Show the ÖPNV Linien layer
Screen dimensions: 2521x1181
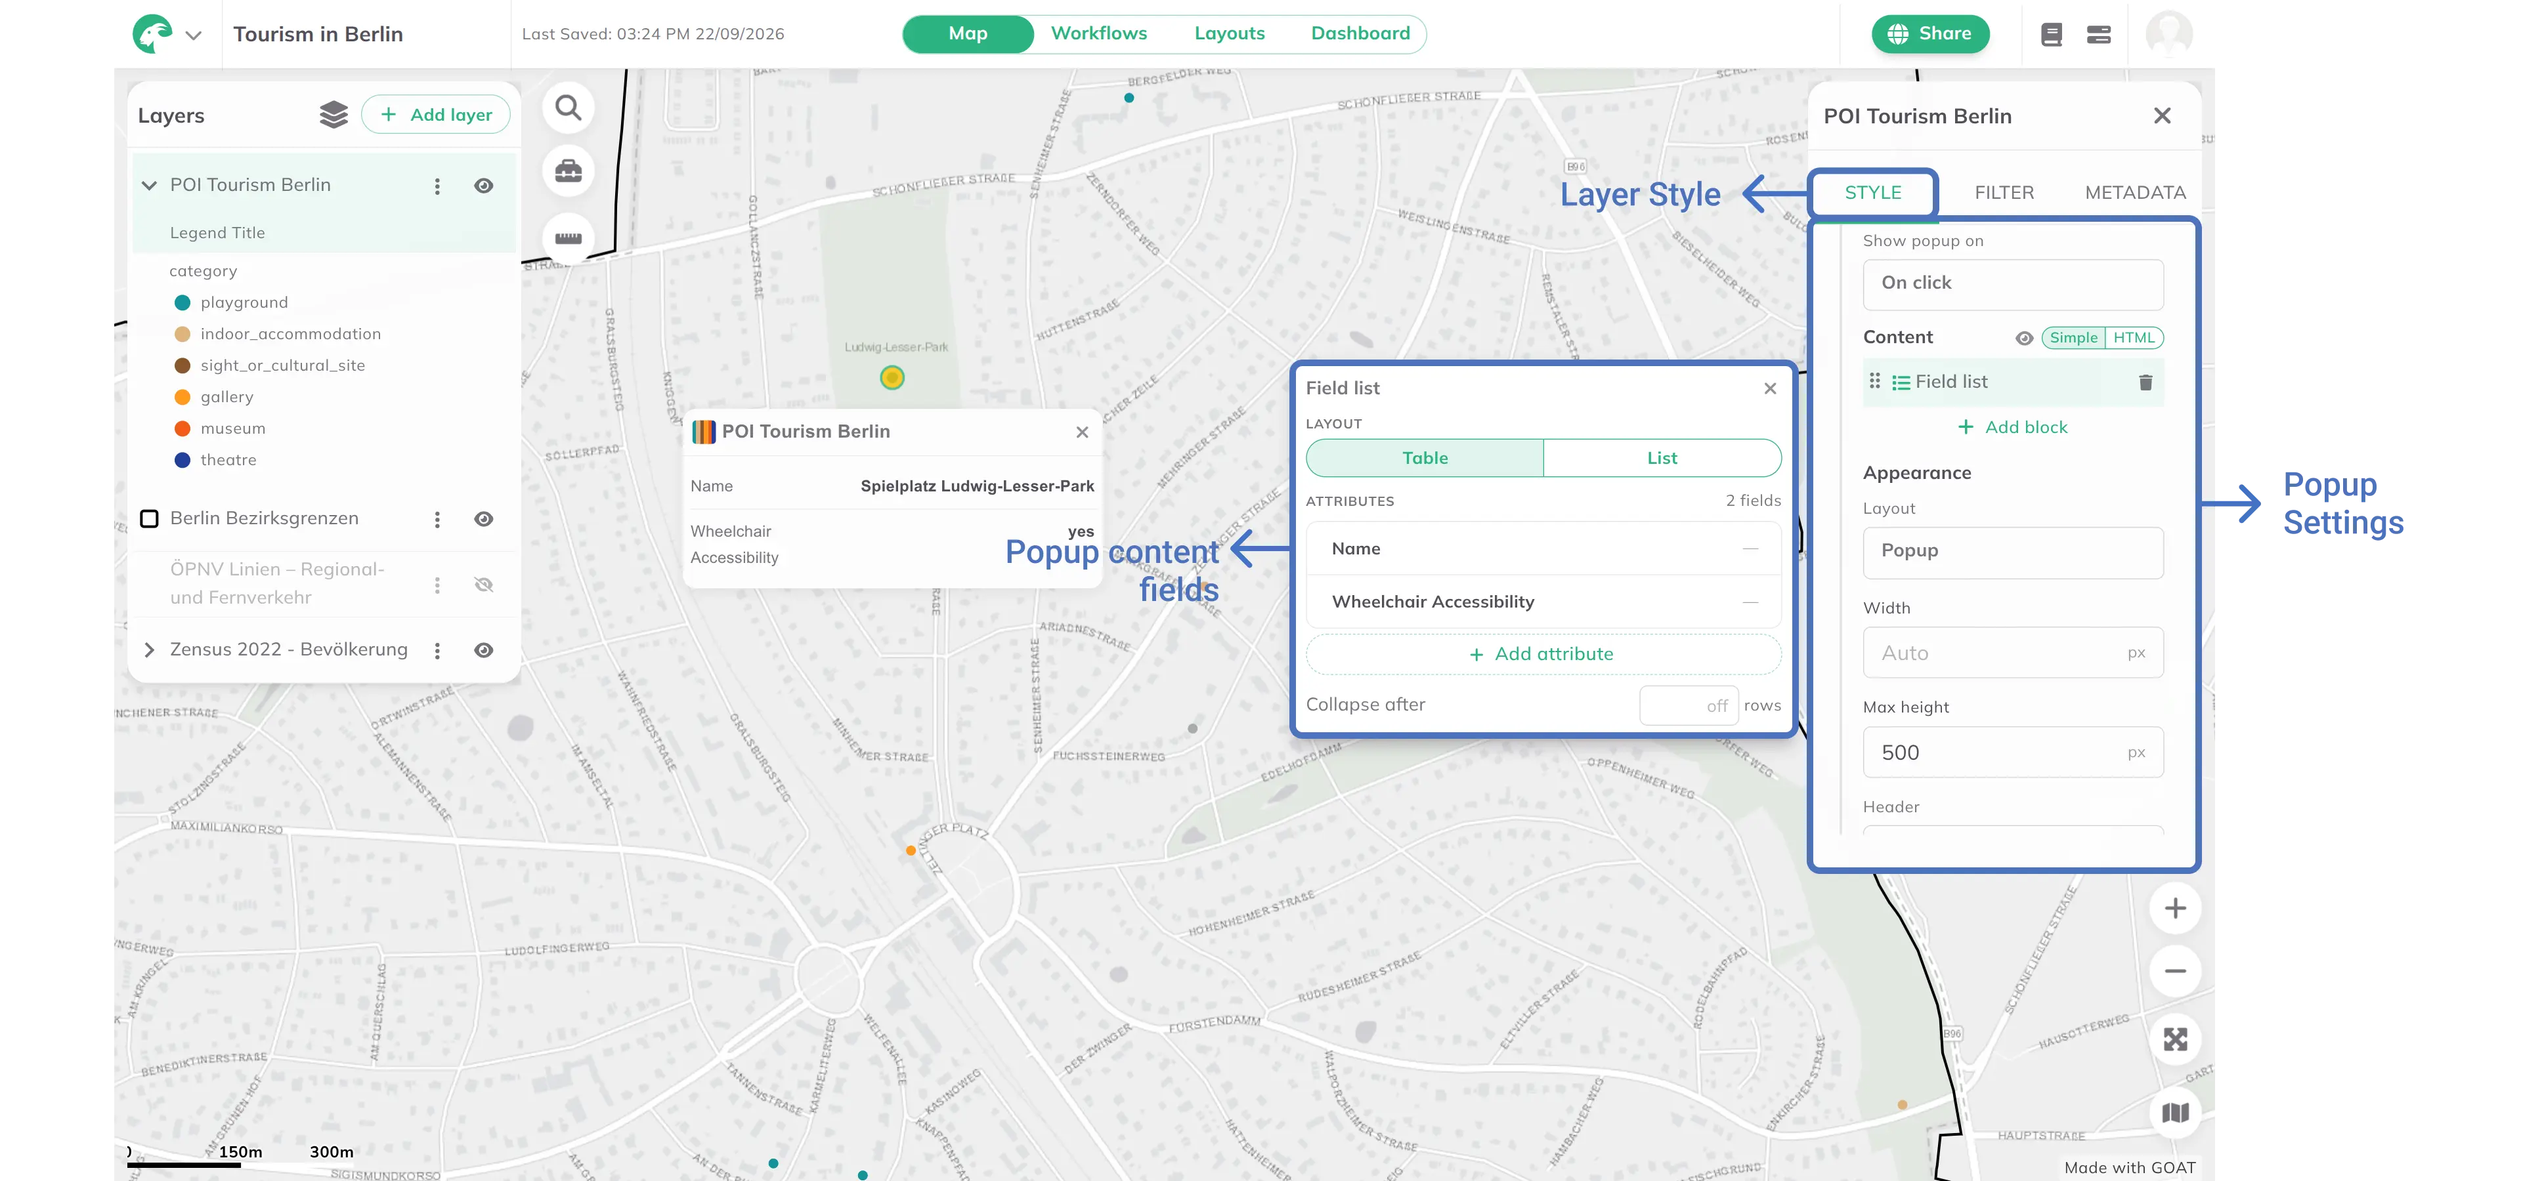tap(483, 585)
